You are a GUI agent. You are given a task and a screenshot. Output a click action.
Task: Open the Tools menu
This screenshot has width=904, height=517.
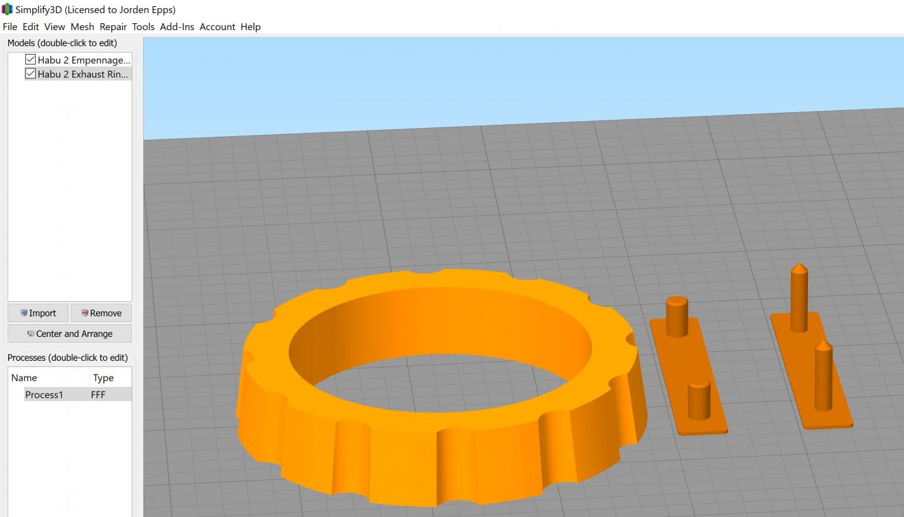tap(143, 27)
